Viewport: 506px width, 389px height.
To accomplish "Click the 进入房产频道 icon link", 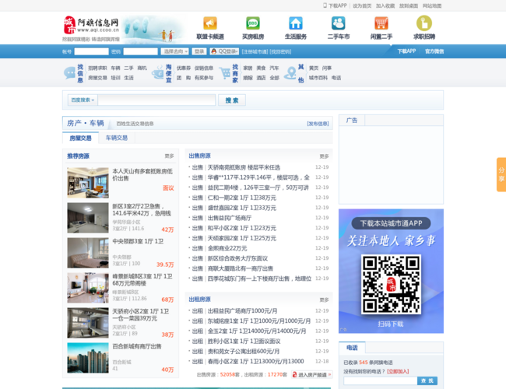I will pyautogui.click(x=311, y=374).
